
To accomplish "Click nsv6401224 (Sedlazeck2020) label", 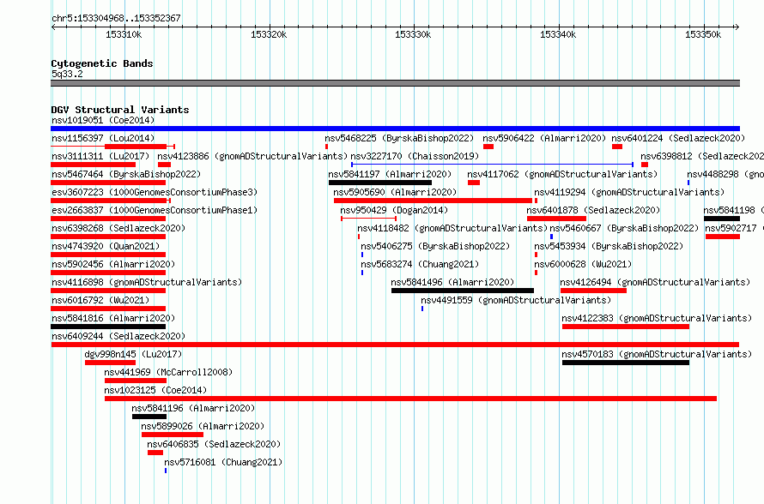I will 678,138.
